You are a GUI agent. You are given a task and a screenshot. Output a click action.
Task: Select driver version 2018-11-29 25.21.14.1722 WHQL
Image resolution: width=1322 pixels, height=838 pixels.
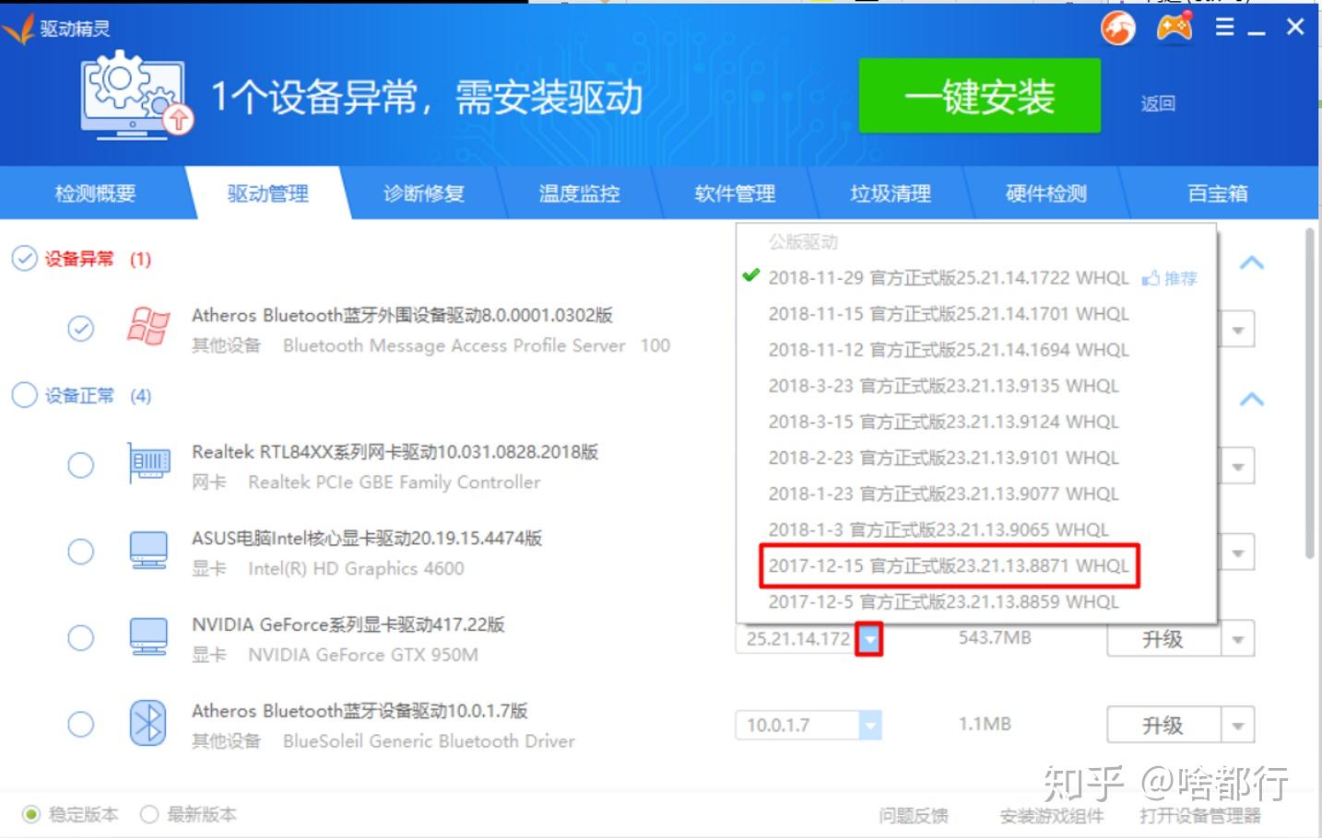coord(948,278)
